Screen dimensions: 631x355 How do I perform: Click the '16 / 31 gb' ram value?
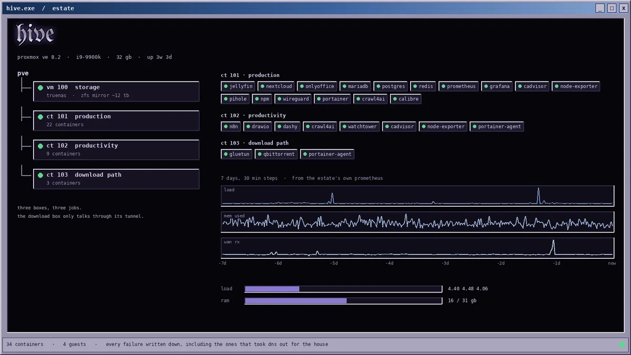point(463,301)
